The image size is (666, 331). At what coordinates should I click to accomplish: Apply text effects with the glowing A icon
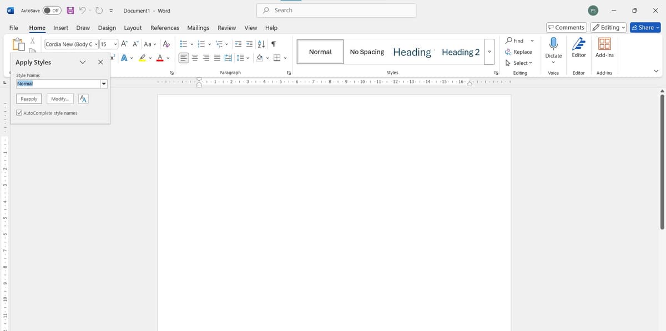pyautogui.click(x=124, y=58)
